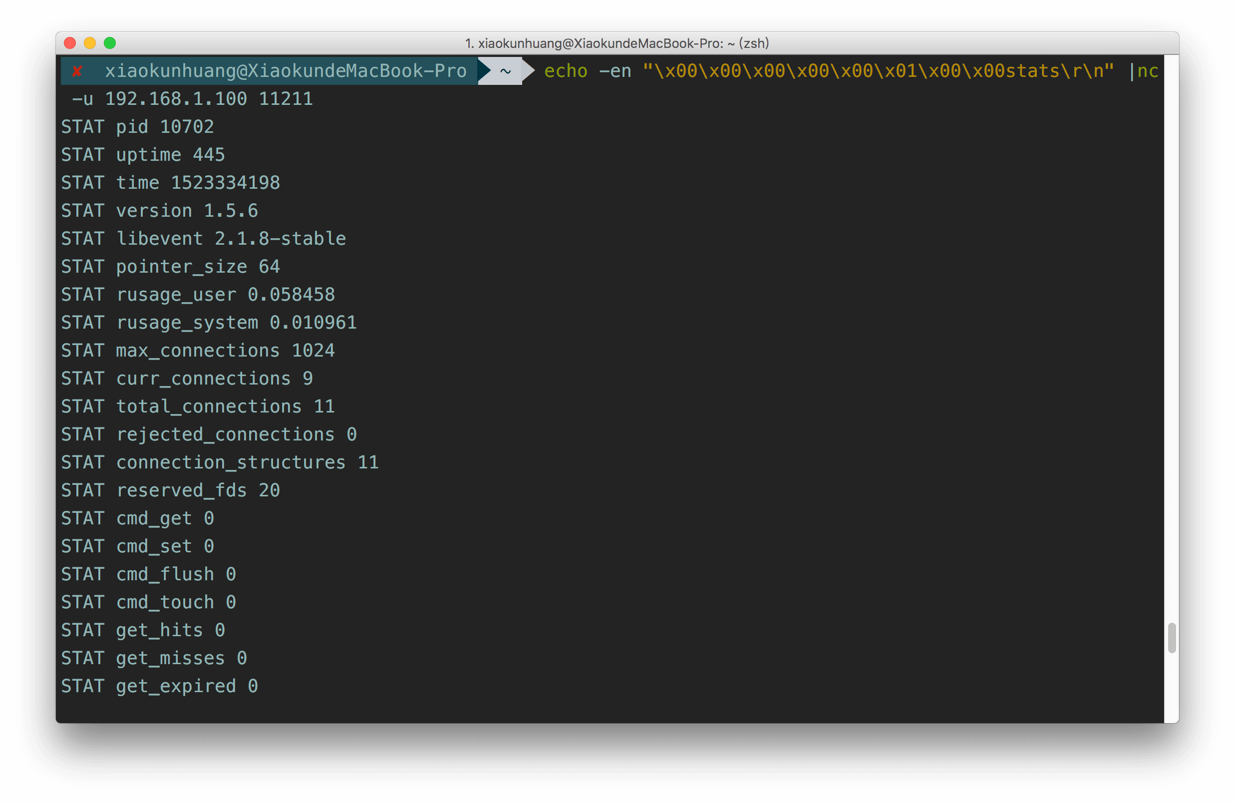The height and width of the screenshot is (803, 1235).
Task: Maximize the terminal with green button
Action: (x=109, y=43)
